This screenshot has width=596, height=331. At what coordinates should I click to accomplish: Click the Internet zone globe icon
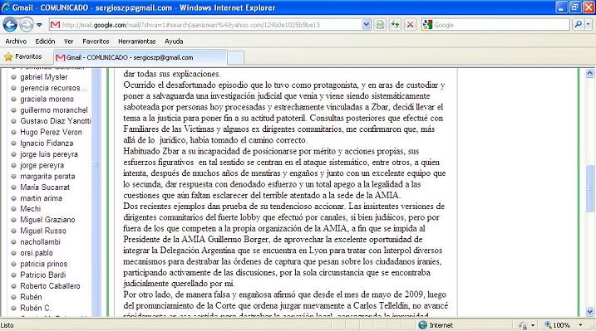click(422, 325)
